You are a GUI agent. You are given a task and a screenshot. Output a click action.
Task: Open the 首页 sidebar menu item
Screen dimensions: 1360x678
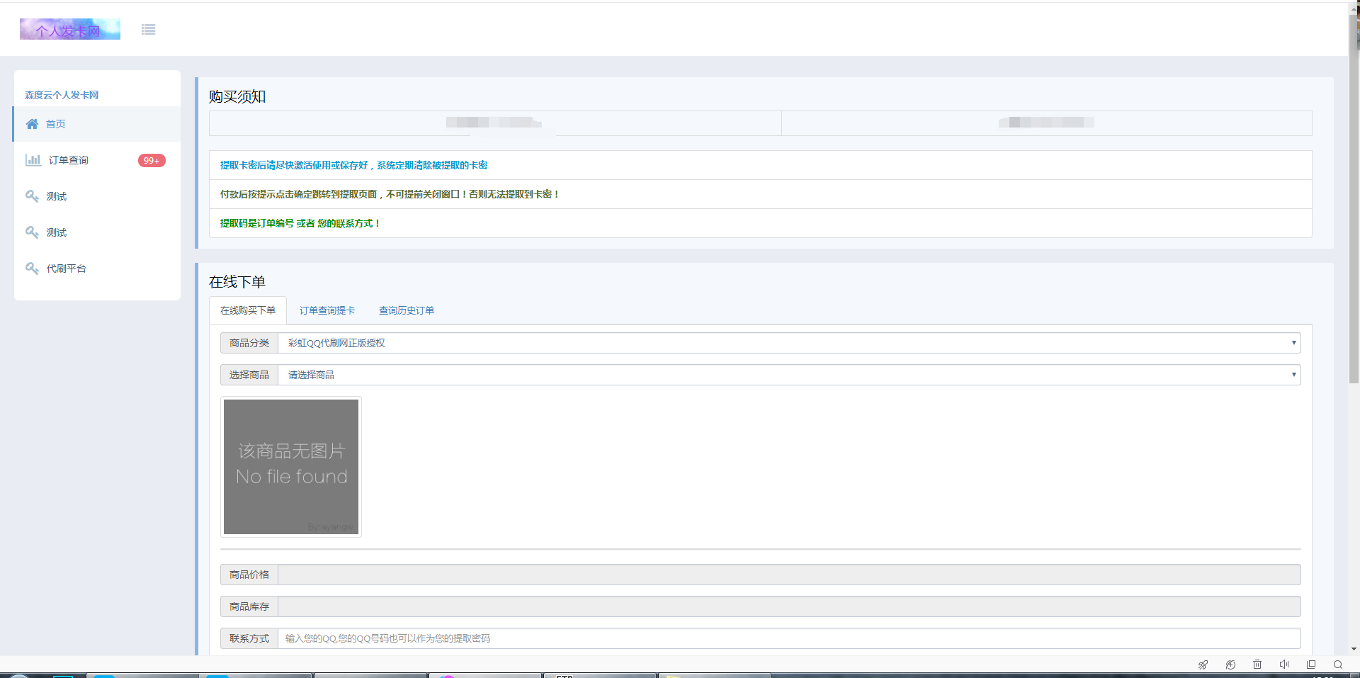[97, 124]
